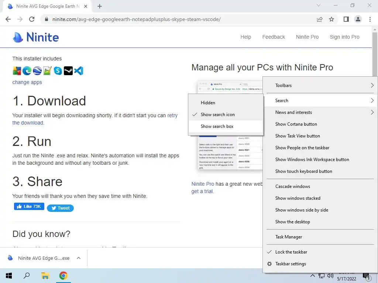378x283 pixels.
Task: Expand the Toolbars submenu
Action: point(320,85)
